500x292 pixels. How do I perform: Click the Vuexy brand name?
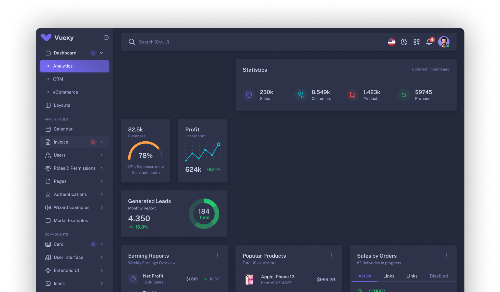click(x=64, y=38)
